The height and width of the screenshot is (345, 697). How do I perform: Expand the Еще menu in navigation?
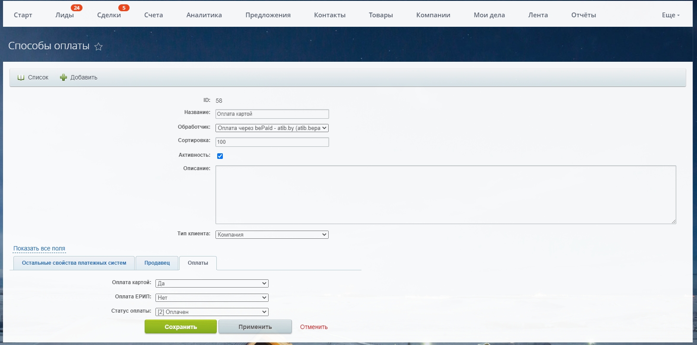click(670, 15)
